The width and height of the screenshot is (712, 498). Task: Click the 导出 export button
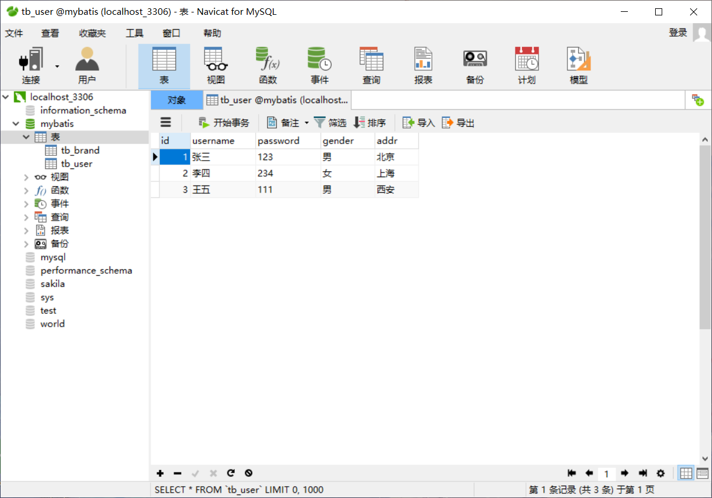click(458, 123)
